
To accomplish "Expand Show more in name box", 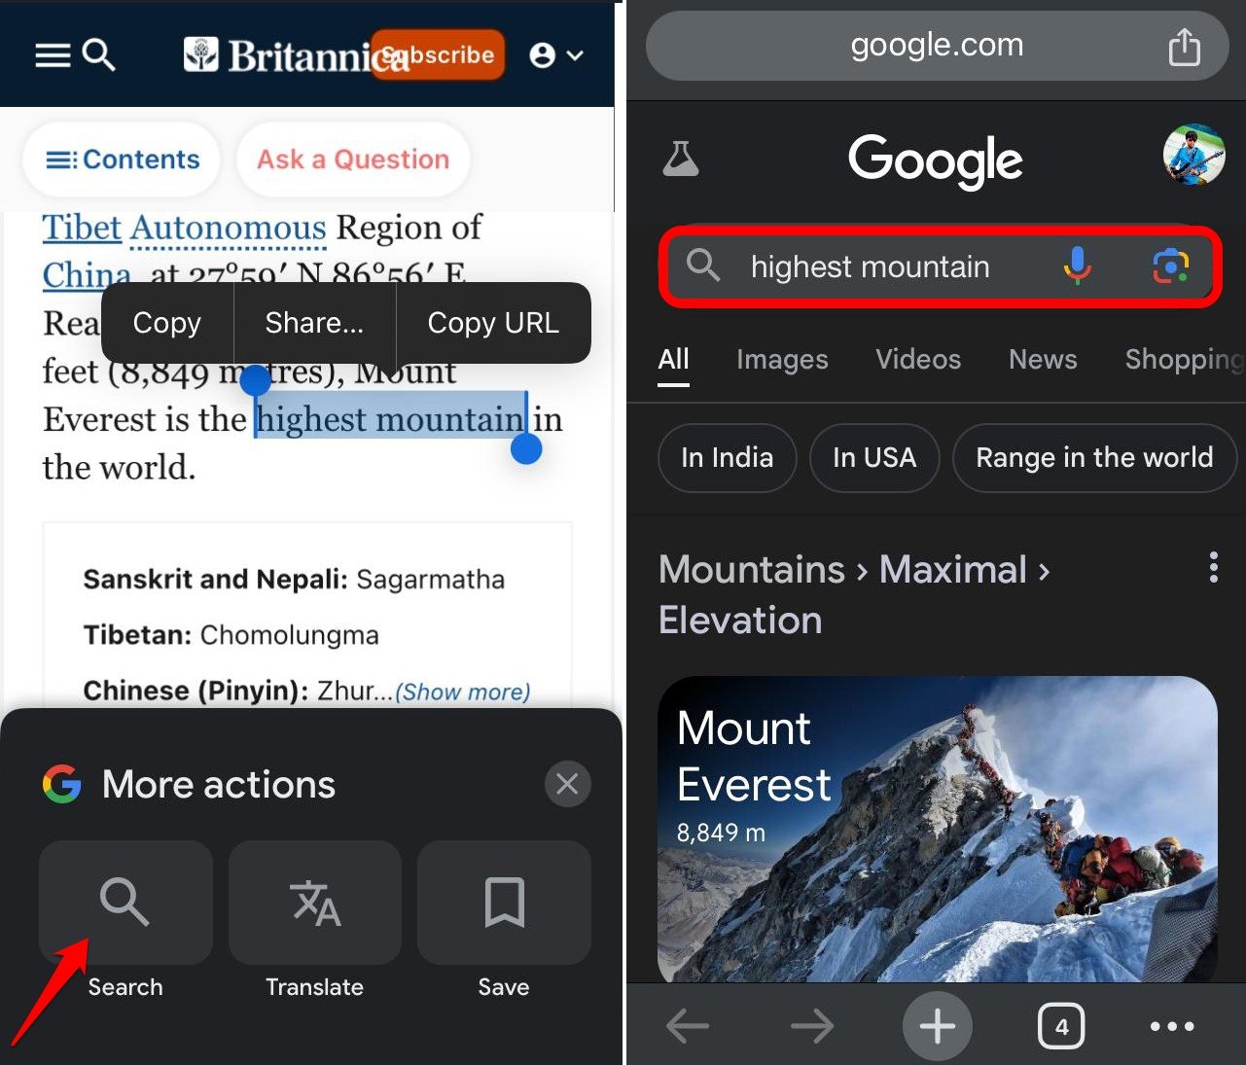I will (463, 692).
